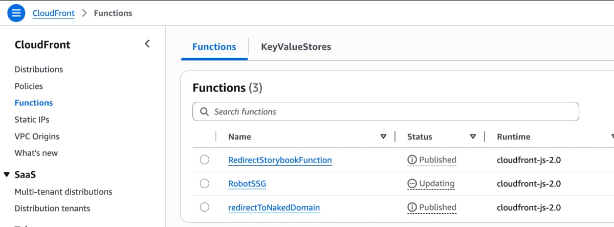Image resolution: width=614 pixels, height=227 pixels.
Task: Collapse the SaaS section triangle
Action: (7, 174)
